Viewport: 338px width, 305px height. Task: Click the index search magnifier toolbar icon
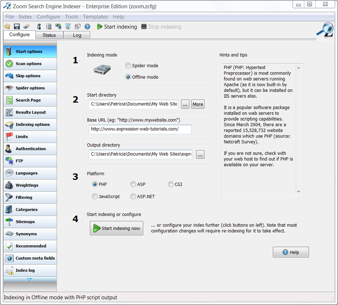point(49,26)
